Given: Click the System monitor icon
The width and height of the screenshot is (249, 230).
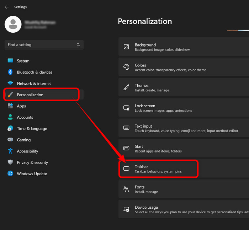Looking at the screenshot, I should tap(10, 61).
